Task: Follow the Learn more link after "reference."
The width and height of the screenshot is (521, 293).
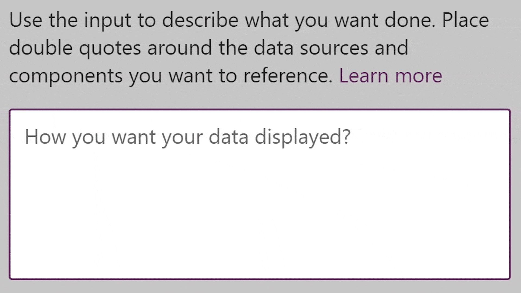Action: (x=390, y=75)
